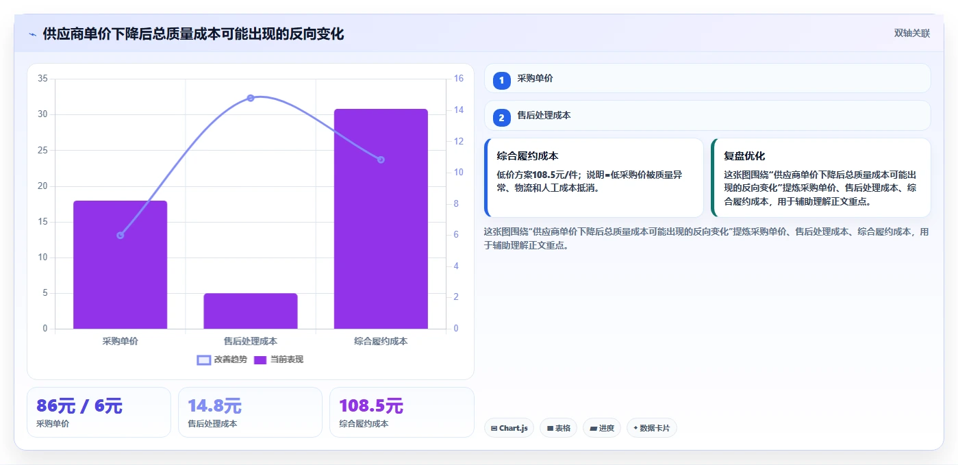This screenshot has height=465, width=958.
Task: Click the 售后处理成本 purple bar
Action: [x=251, y=311]
